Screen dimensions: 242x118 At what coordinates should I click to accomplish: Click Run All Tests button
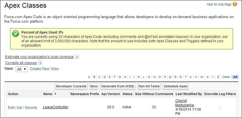[149, 86]
